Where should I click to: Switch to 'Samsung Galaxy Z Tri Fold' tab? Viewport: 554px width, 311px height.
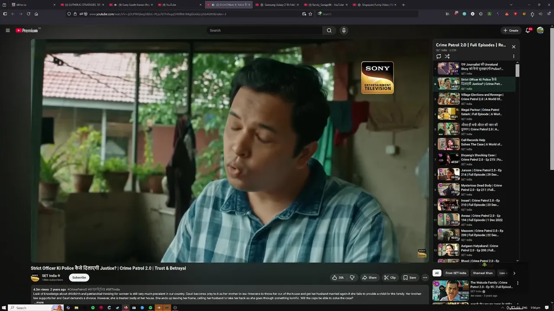point(277,5)
